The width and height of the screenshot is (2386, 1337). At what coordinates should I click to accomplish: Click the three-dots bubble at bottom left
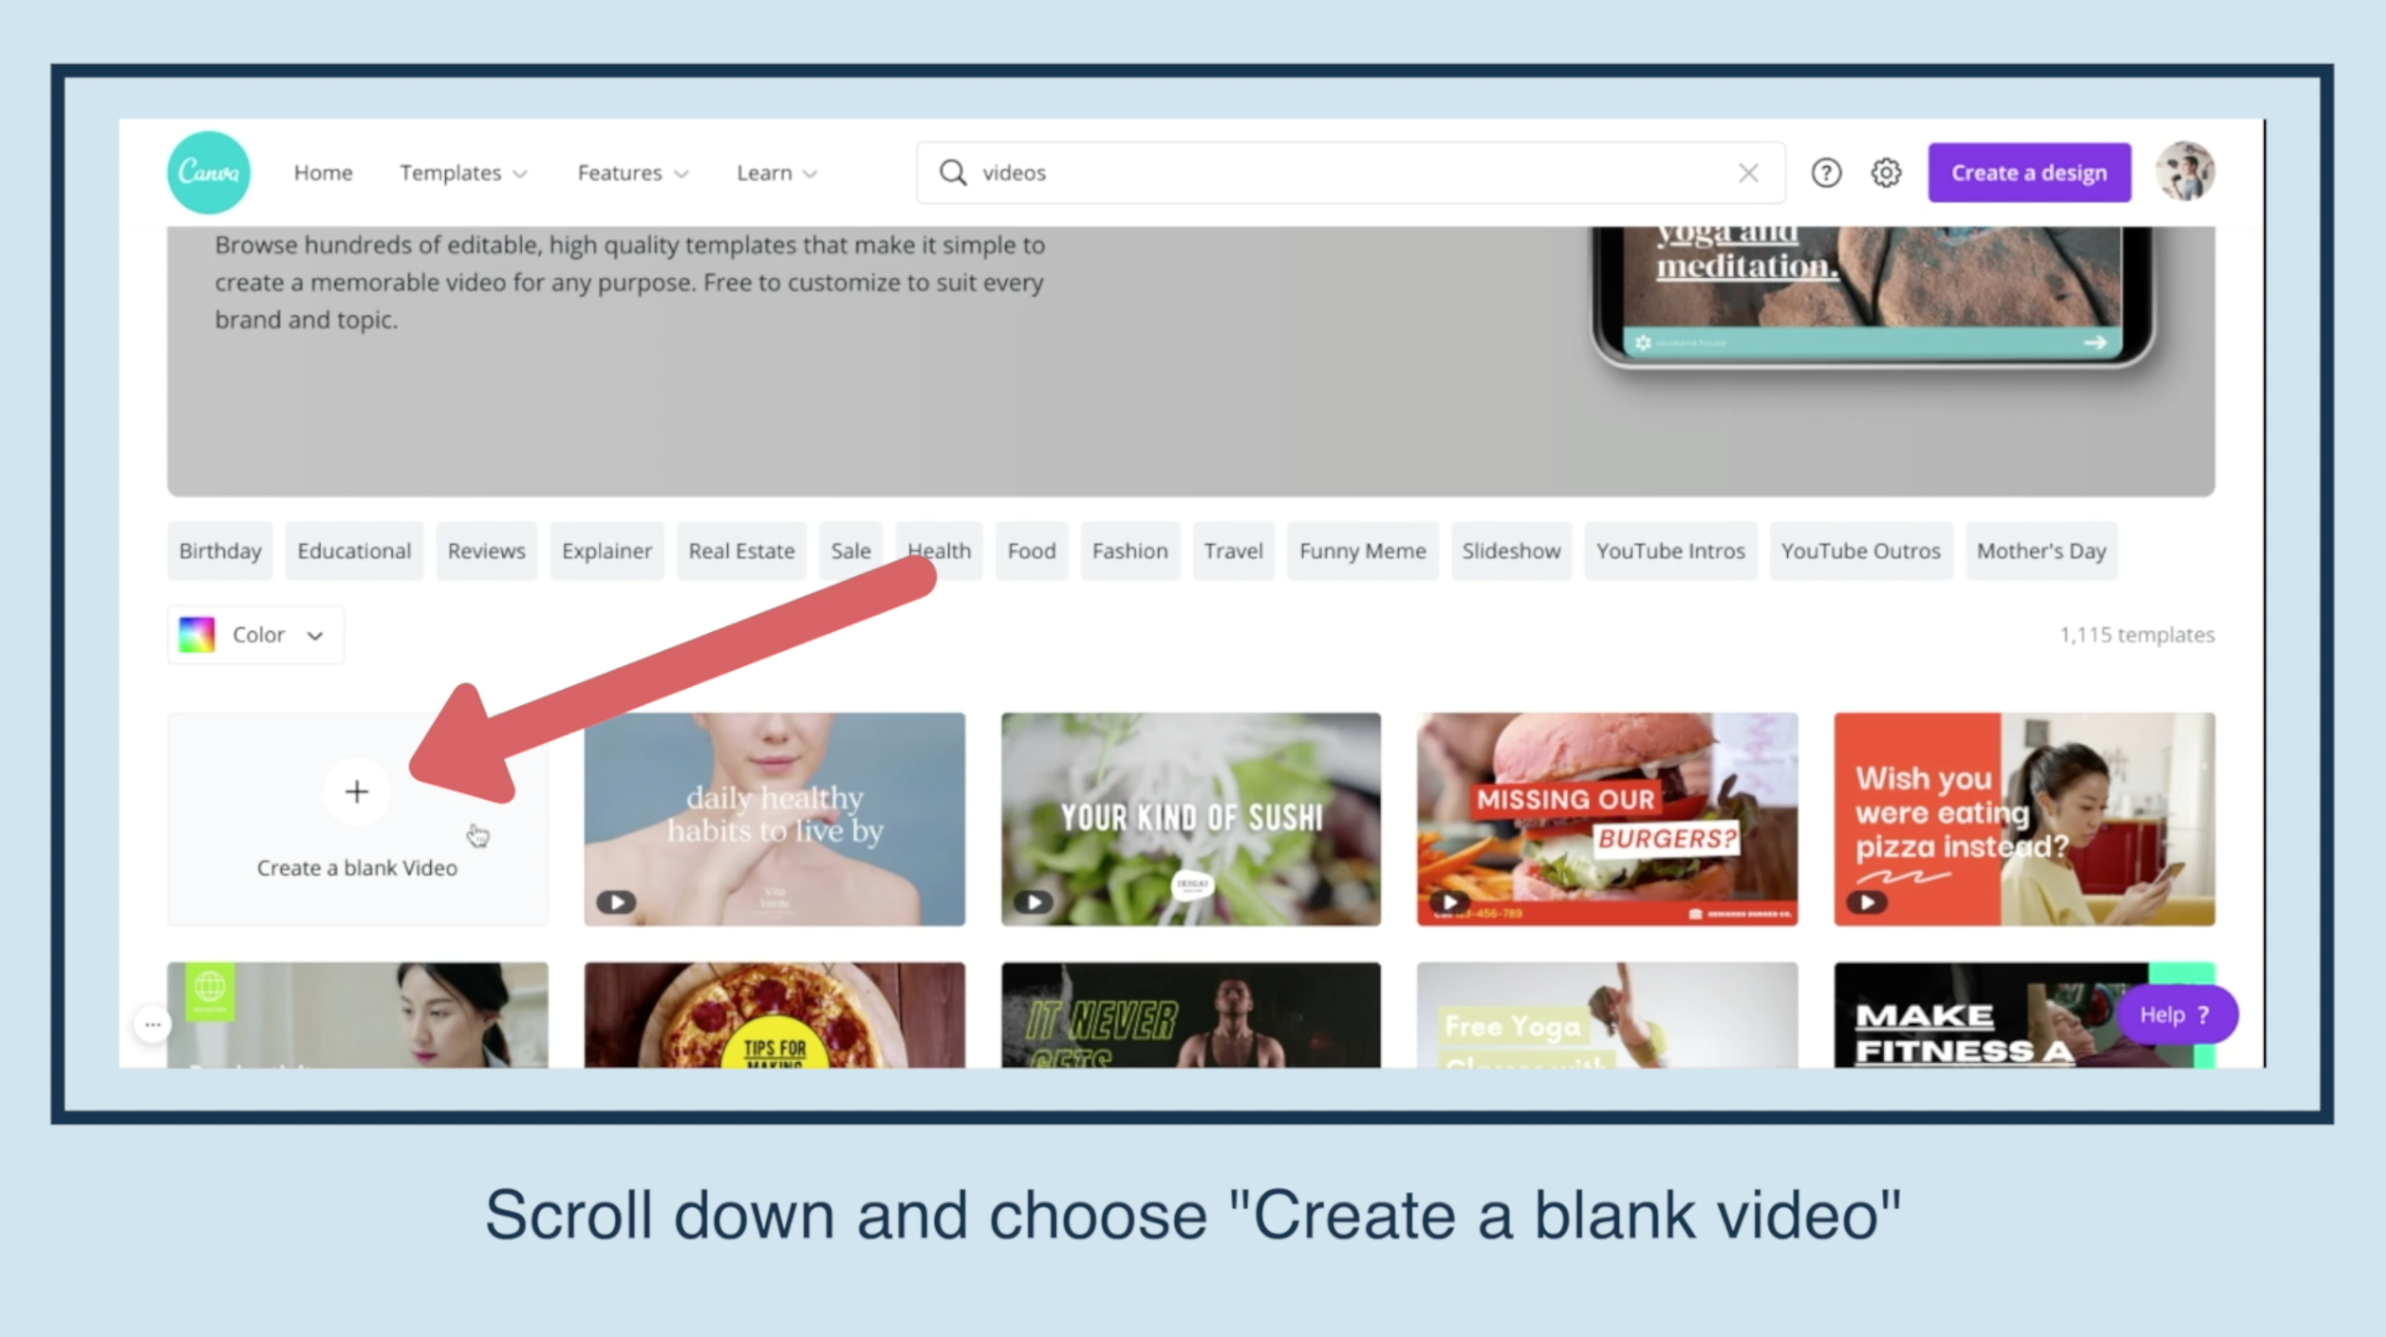click(152, 1025)
